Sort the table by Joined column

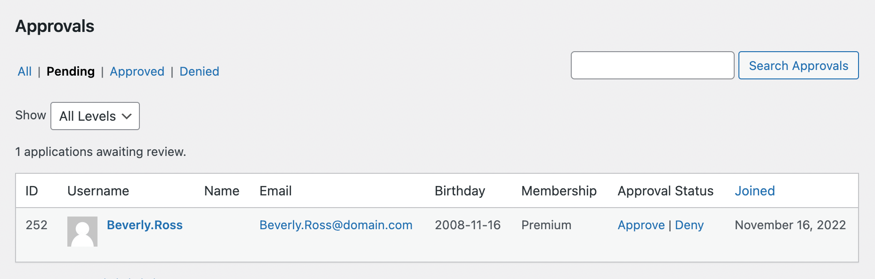754,191
